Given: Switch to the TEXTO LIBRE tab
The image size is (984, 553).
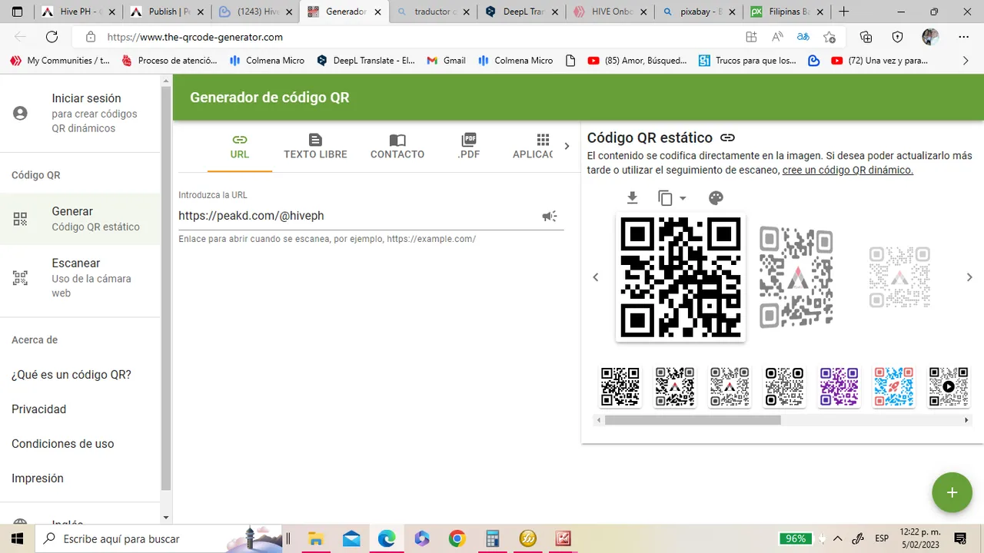Looking at the screenshot, I should [315, 146].
